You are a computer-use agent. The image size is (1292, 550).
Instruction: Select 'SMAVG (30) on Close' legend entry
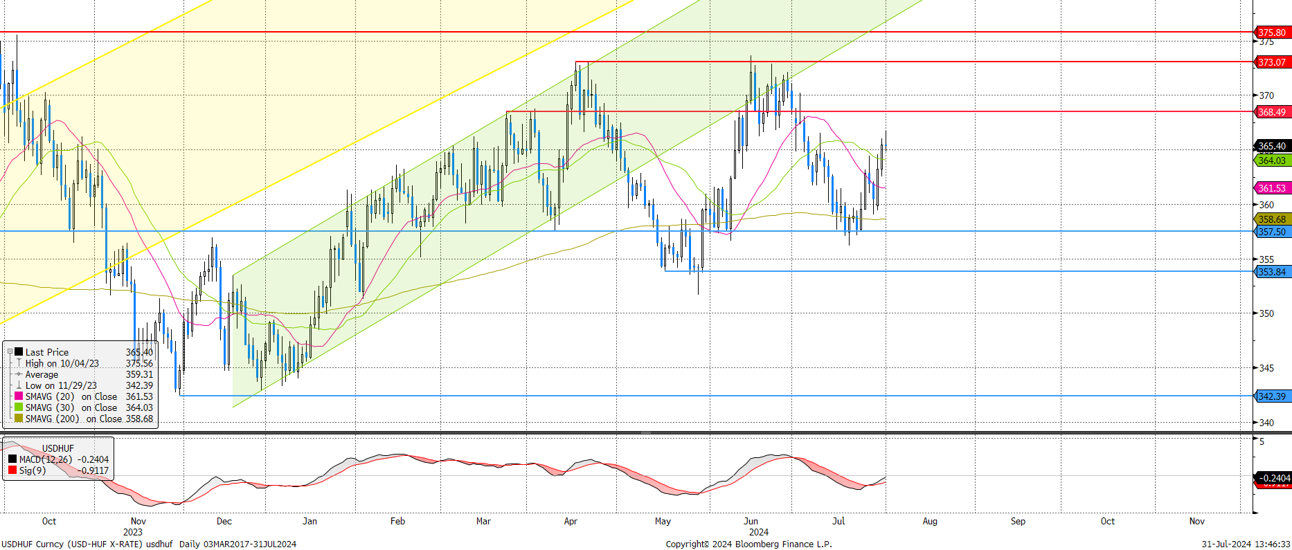pyautogui.click(x=71, y=407)
